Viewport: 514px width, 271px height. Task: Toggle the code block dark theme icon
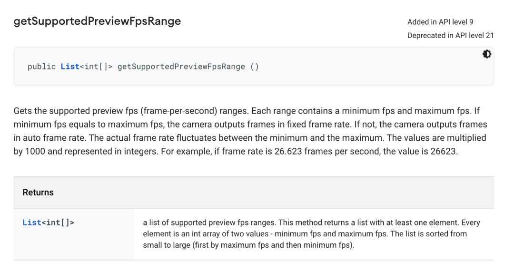486,54
